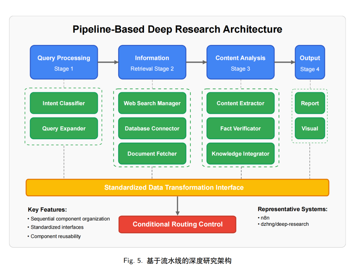Select the Information Retrieval Stage 2 box

pyautogui.click(x=152, y=62)
